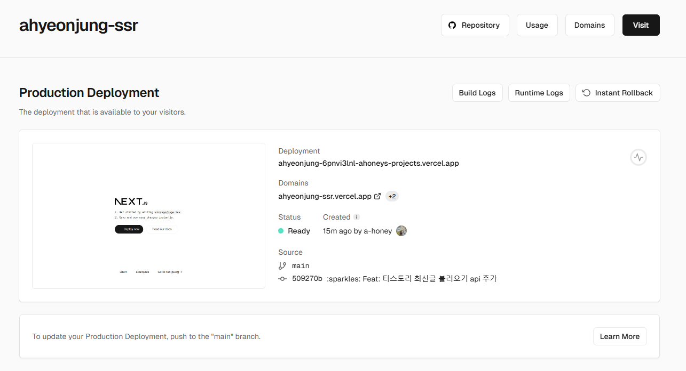
Task: Click the commit icon beside 509270b
Action: coord(282,279)
